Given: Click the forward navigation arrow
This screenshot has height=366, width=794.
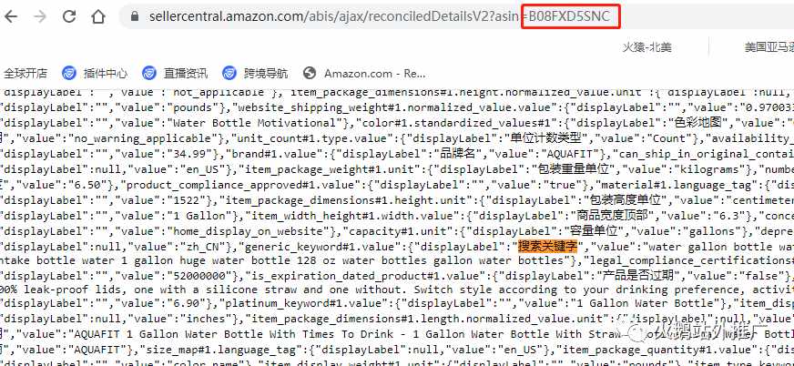Looking at the screenshot, I should tap(40, 16).
